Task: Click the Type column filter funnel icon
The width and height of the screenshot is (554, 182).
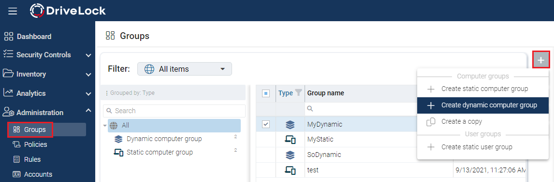Action: [299, 93]
